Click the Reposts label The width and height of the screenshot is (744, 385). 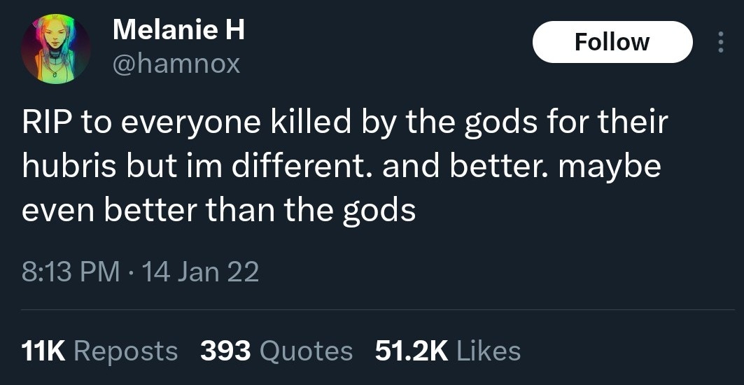coord(125,350)
